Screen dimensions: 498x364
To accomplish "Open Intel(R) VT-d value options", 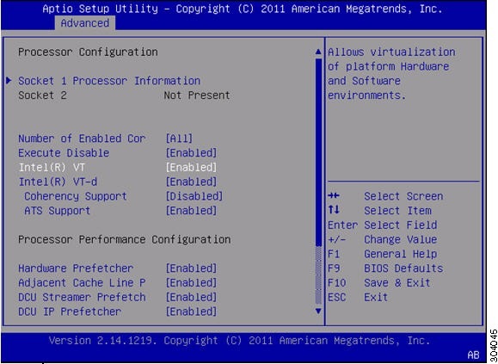I will click(x=191, y=182).
